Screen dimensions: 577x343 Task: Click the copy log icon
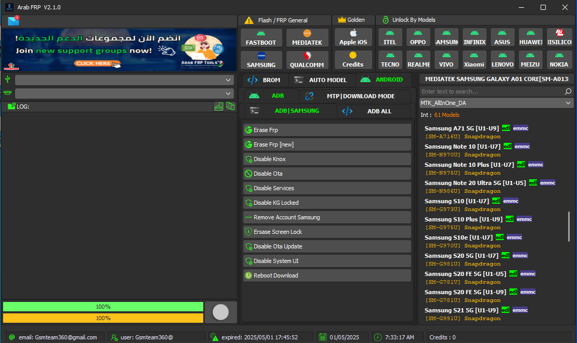(230, 107)
